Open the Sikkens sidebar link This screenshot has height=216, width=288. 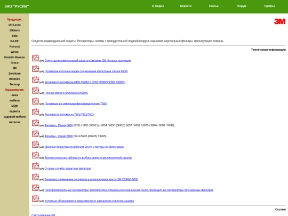click(14, 30)
